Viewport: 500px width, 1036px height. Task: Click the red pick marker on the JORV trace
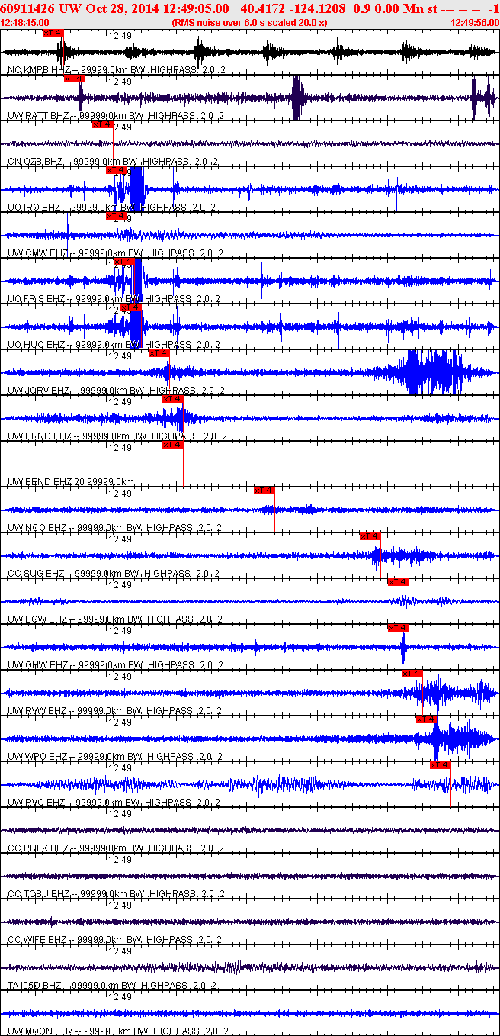click(158, 353)
